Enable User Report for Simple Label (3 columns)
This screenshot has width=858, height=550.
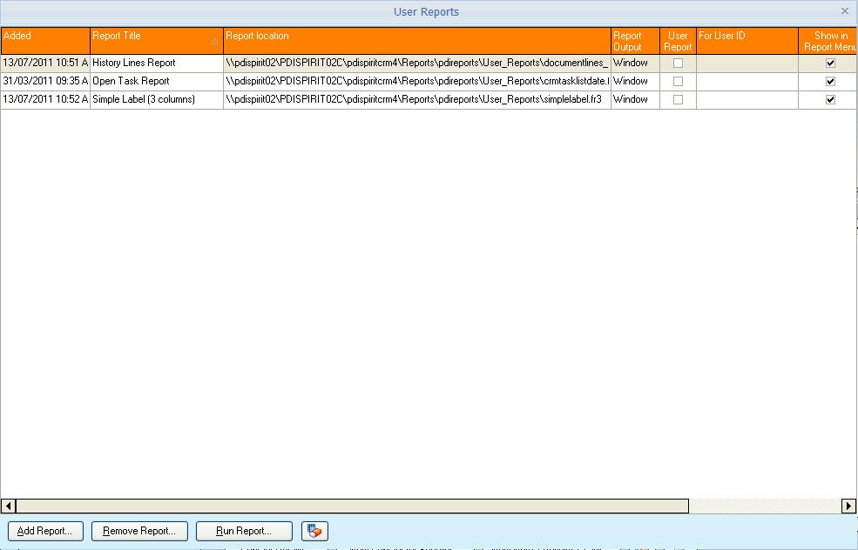[x=677, y=99]
